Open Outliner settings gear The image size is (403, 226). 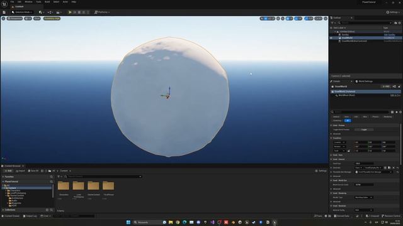coord(399,23)
